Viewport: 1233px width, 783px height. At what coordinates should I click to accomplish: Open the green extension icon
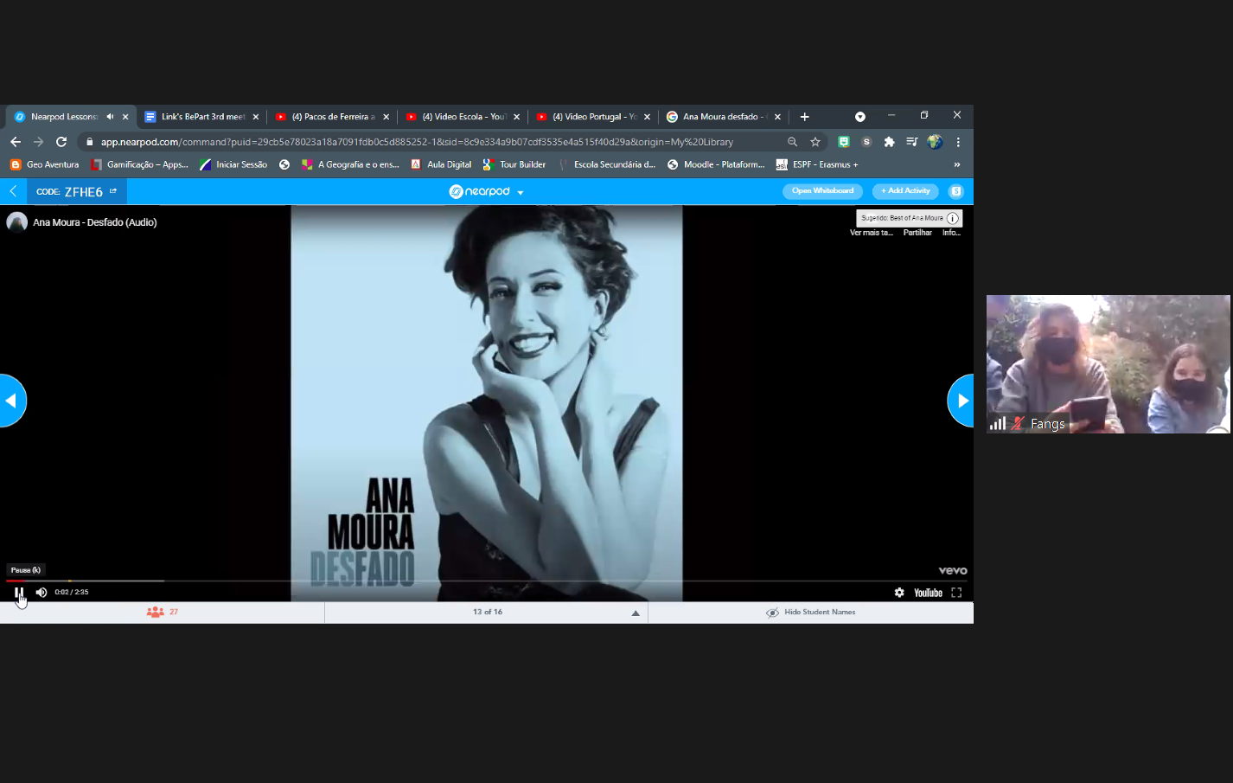[x=844, y=142]
